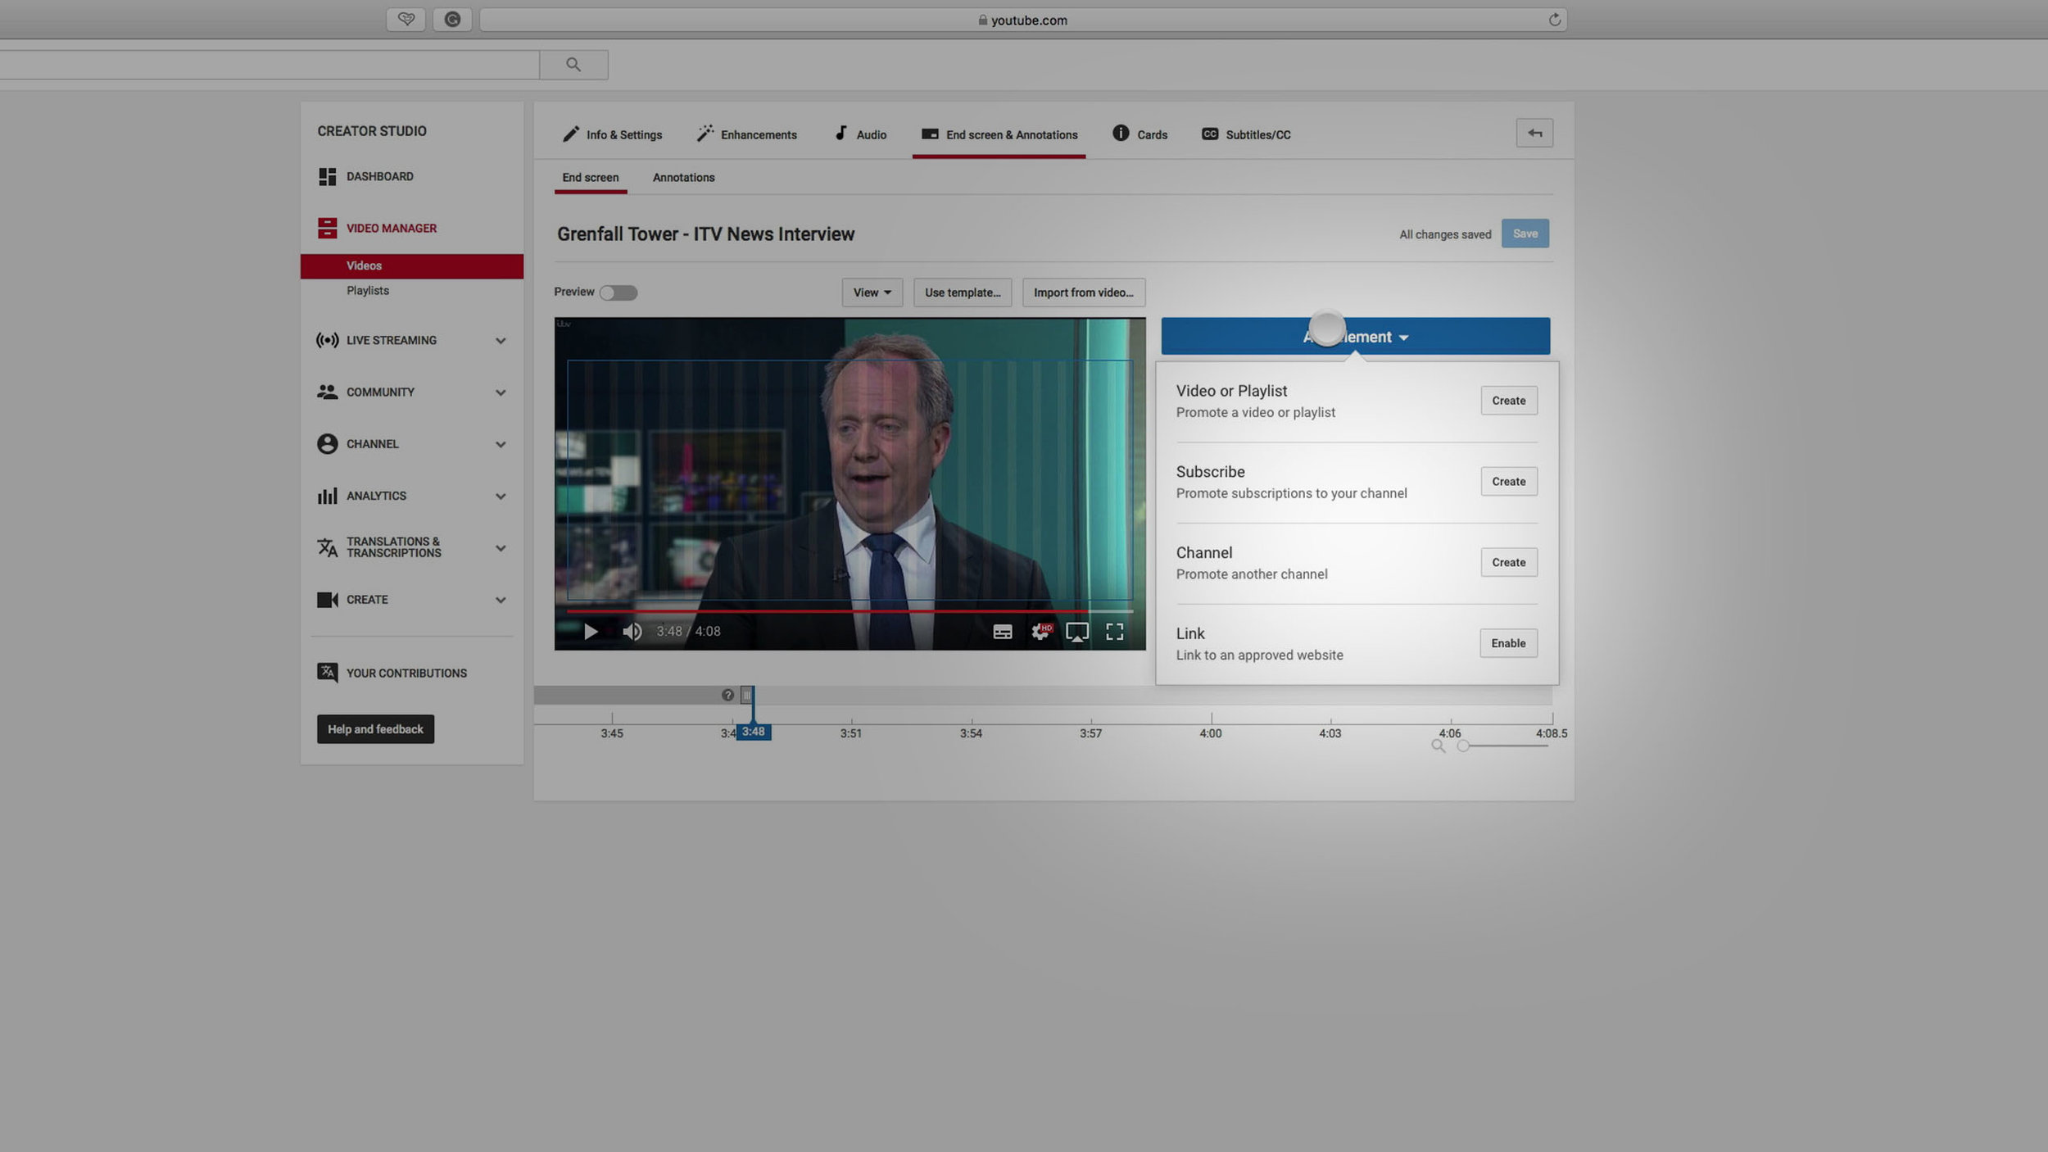2048x1152 pixels.
Task: Enable the Link element
Action: pos(1508,643)
